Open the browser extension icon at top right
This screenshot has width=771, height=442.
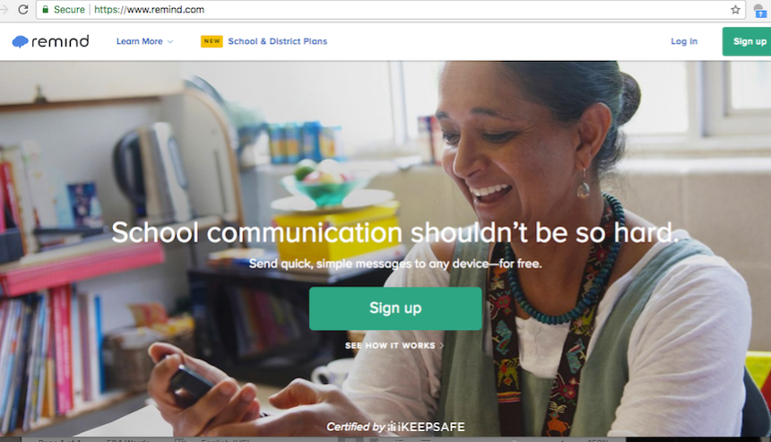click(760, 10)
